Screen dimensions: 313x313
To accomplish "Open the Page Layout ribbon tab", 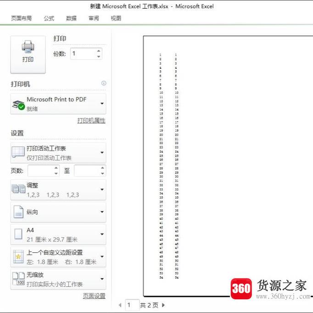I will 22,18.
